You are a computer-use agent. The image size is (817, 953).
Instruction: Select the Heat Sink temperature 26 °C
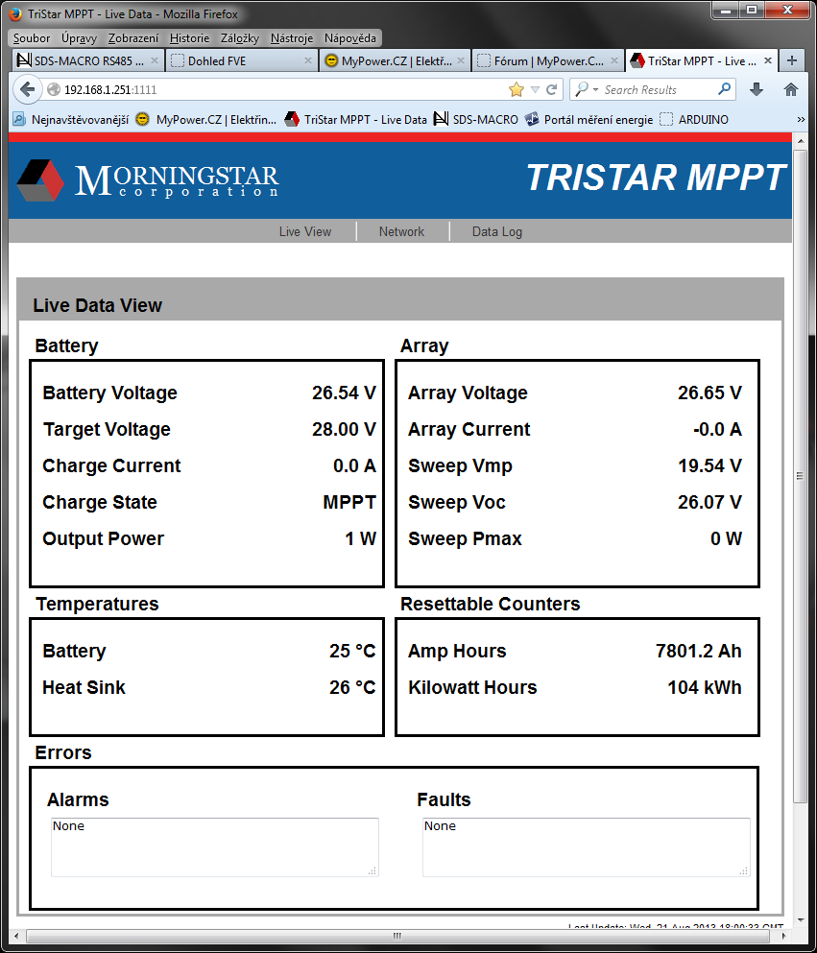click(x=352, y=687)
